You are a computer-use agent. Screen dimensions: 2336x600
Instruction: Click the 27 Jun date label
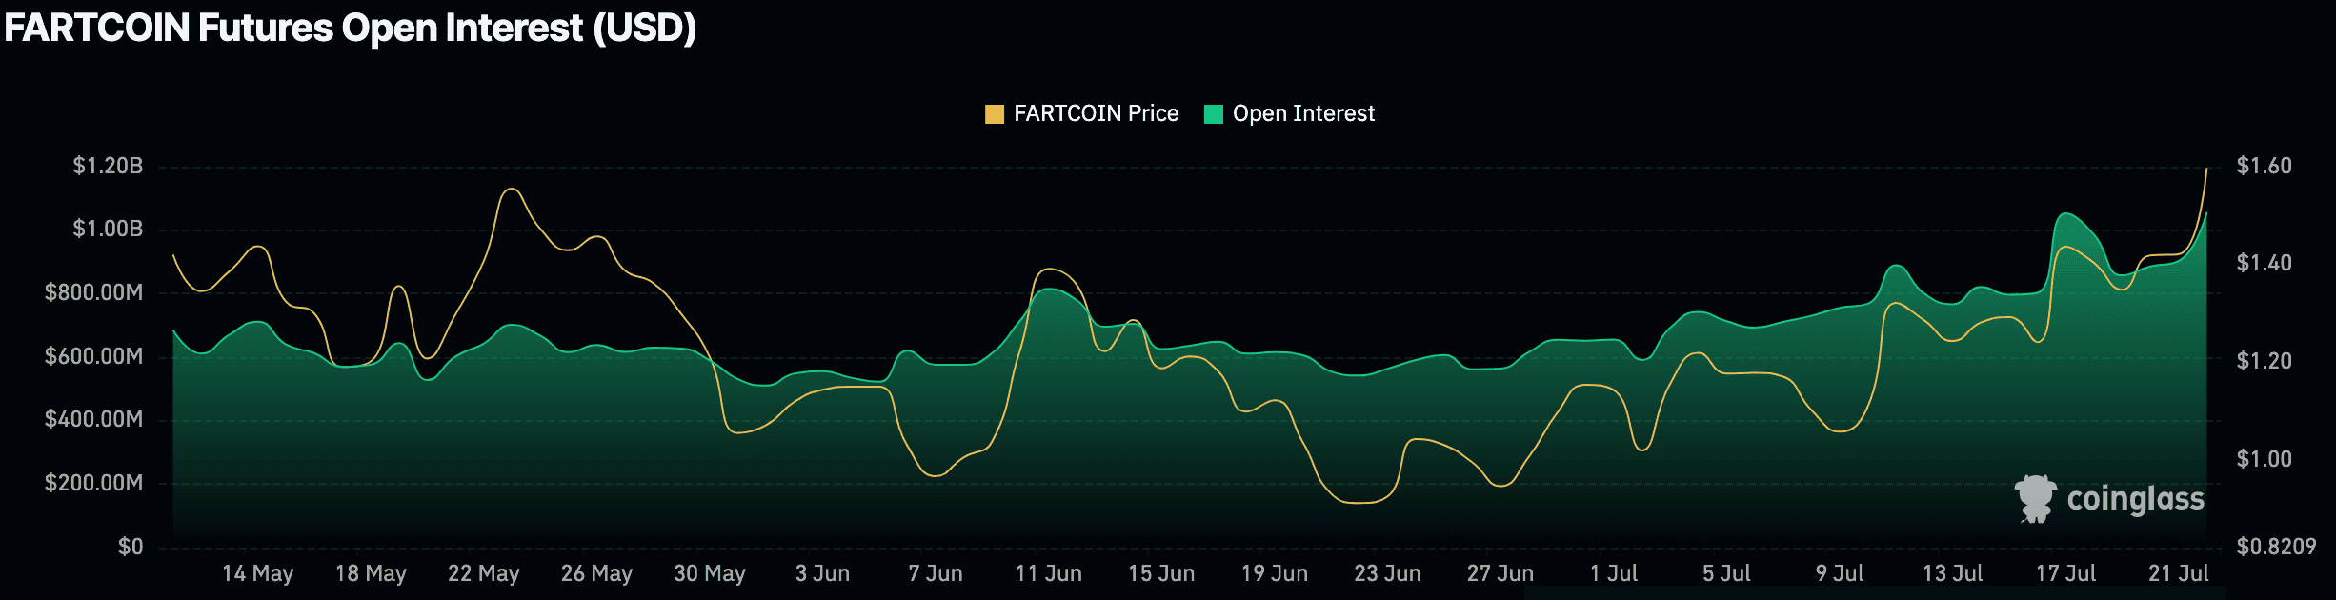click(x=1500, y=573)
